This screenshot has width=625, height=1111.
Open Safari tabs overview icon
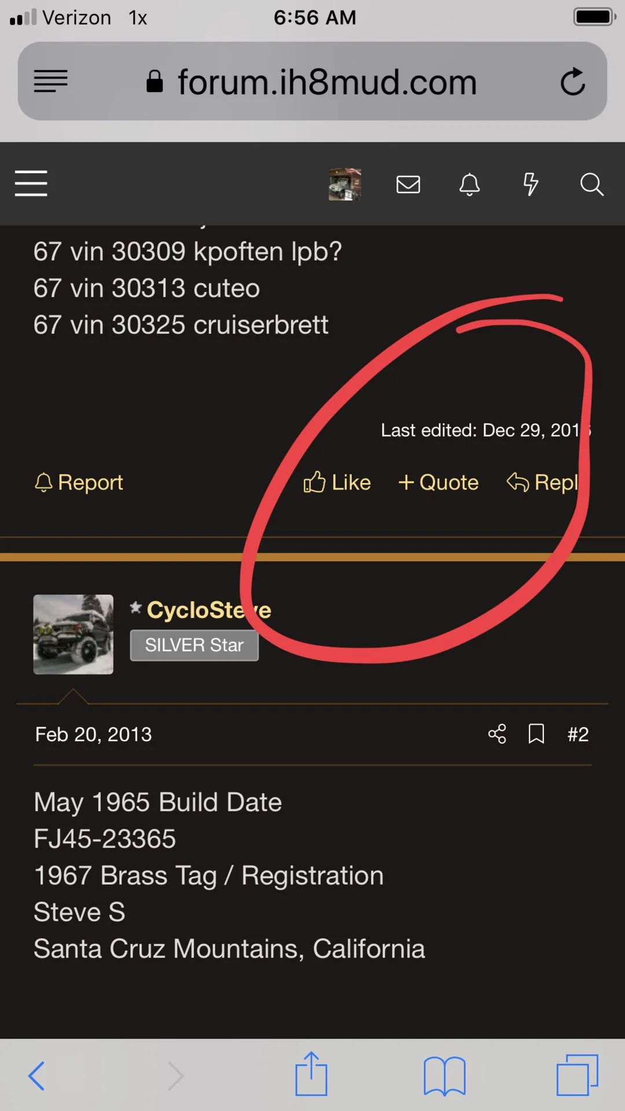tap(577, 1075)
